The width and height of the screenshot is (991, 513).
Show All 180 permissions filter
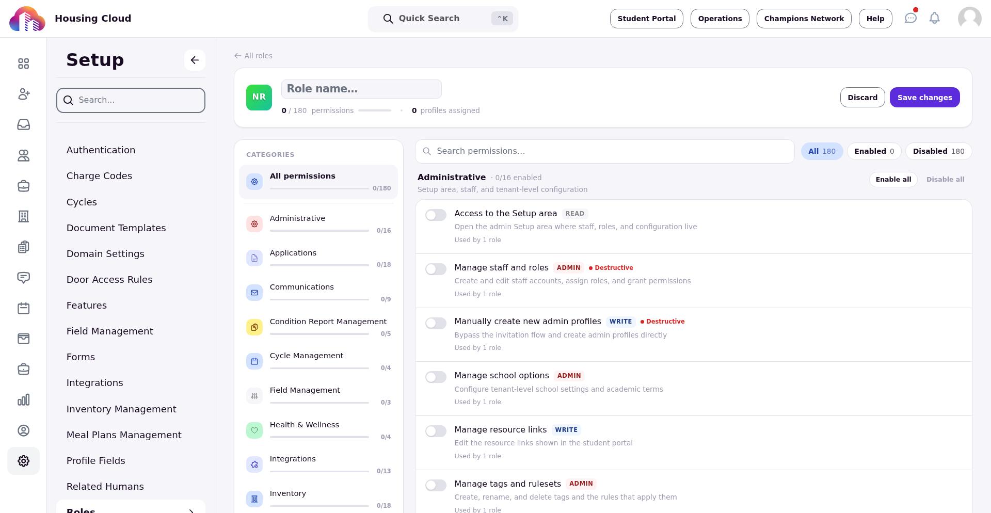tap(822, 151)
